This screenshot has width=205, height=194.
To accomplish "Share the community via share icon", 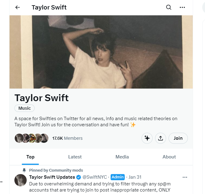I will click(161, 138).
